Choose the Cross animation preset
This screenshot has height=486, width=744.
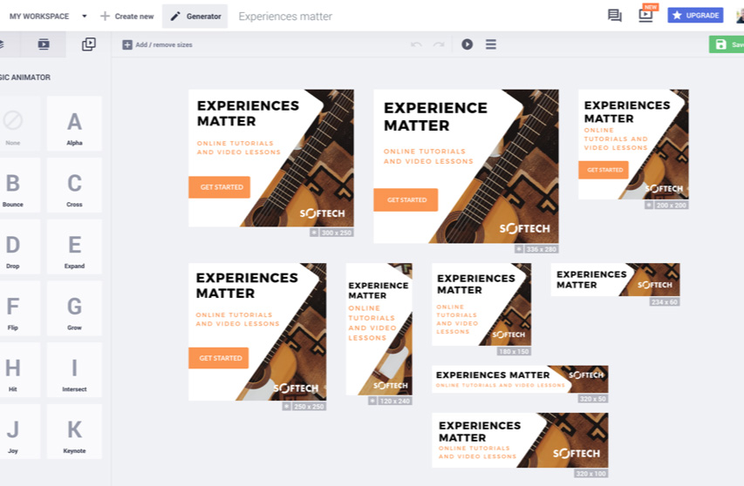coord(74,186)
